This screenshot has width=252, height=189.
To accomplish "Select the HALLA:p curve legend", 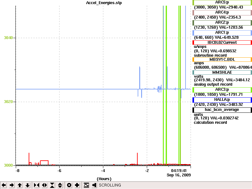I will tap(222, 100).
